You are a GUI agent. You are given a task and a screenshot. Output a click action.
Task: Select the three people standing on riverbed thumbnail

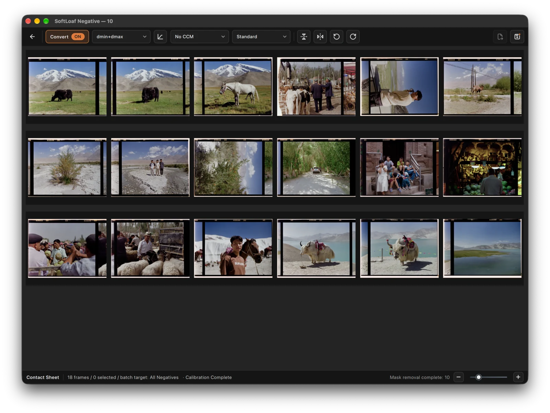point(150,168)
